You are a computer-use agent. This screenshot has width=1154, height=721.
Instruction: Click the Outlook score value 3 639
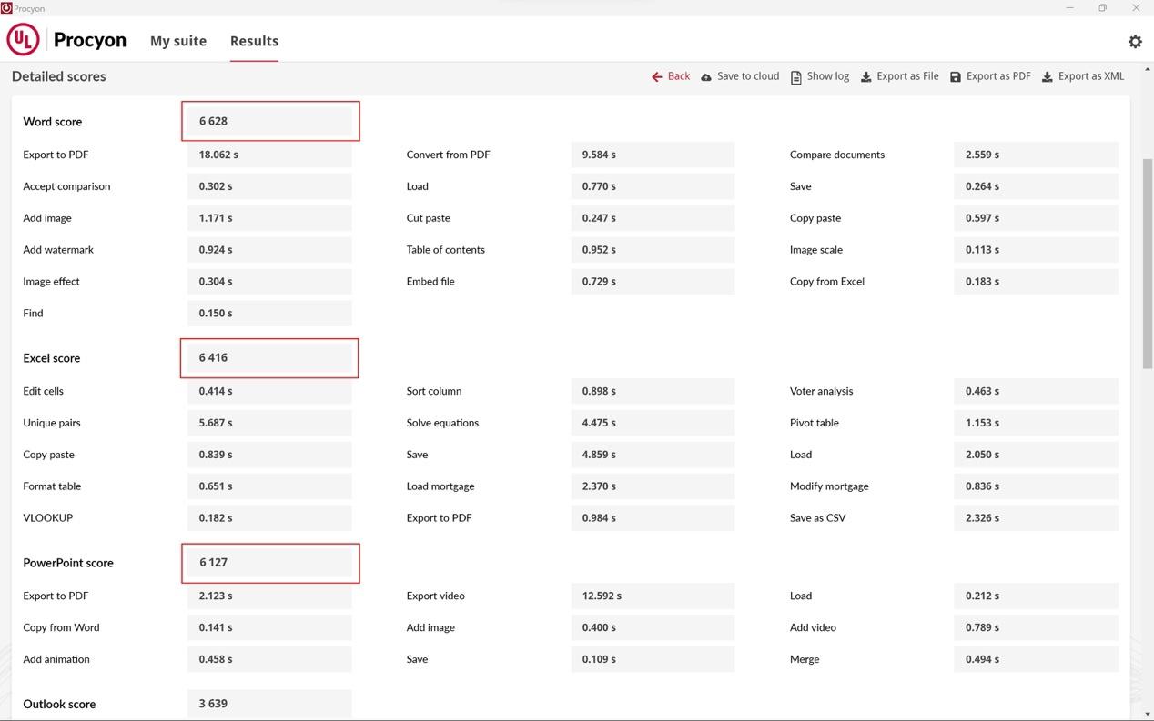[269, 704]
